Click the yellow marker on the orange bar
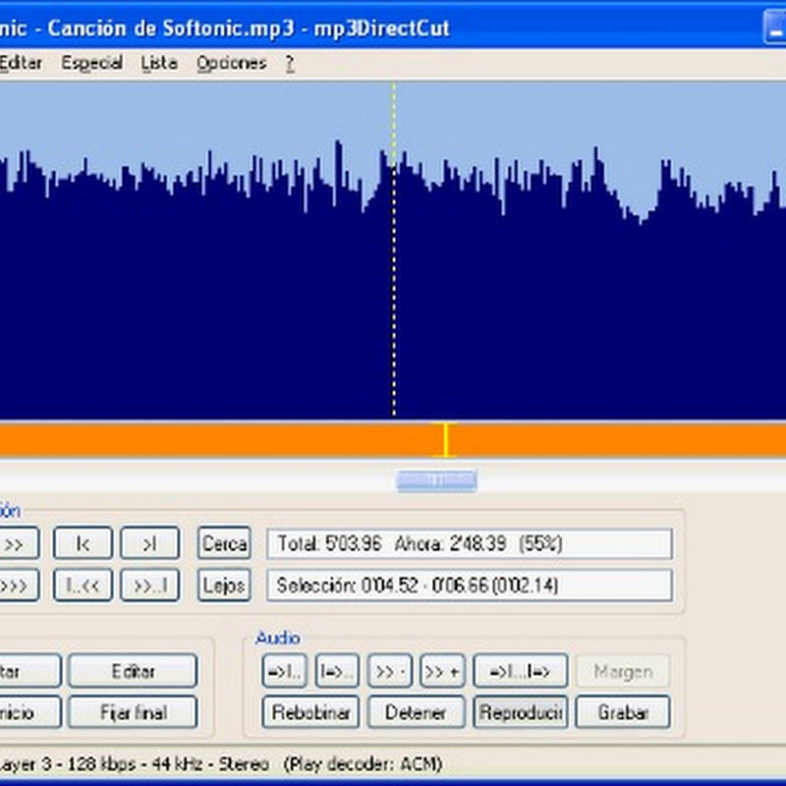 point(445,440)
